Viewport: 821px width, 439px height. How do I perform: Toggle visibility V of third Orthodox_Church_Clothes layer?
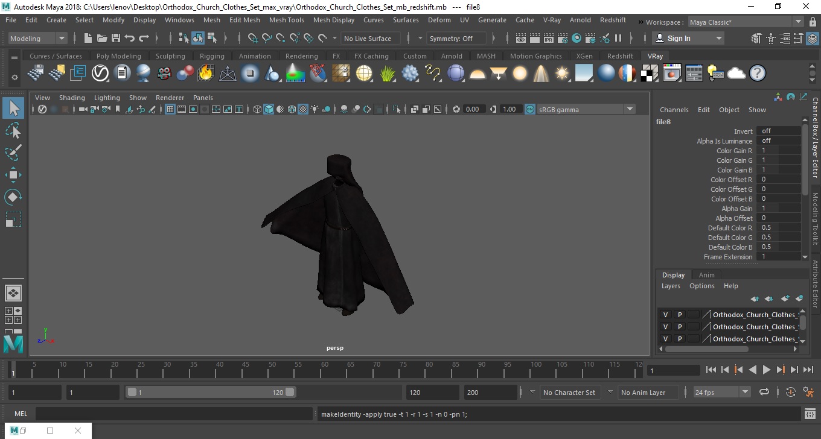[x=665, y=339]
